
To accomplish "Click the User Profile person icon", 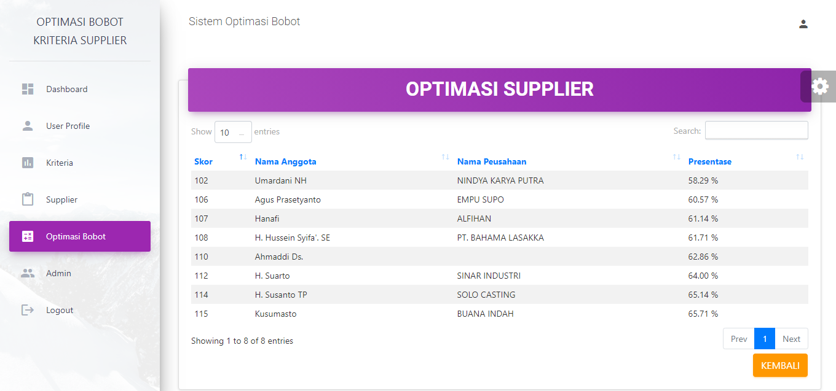I will [x=28, y=126].
